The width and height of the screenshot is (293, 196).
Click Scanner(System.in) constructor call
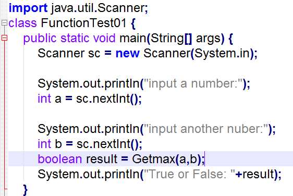pos(199,54)
